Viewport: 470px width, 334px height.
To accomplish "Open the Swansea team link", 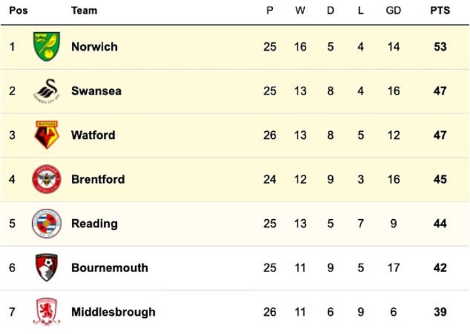I will tap(96, 91).
